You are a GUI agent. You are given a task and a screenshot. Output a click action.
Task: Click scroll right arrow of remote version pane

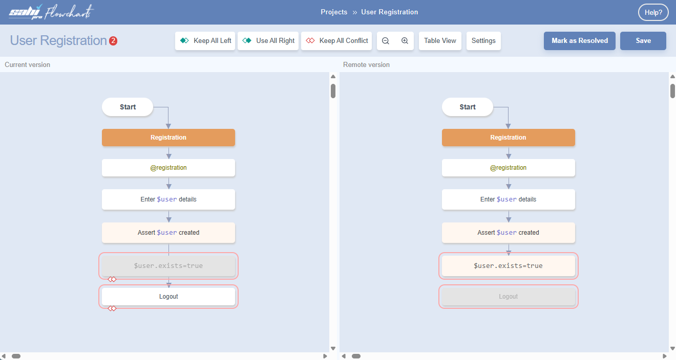(x=665, y=356)
